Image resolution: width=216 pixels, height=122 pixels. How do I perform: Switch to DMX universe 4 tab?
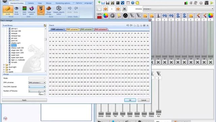pos(101,29)
